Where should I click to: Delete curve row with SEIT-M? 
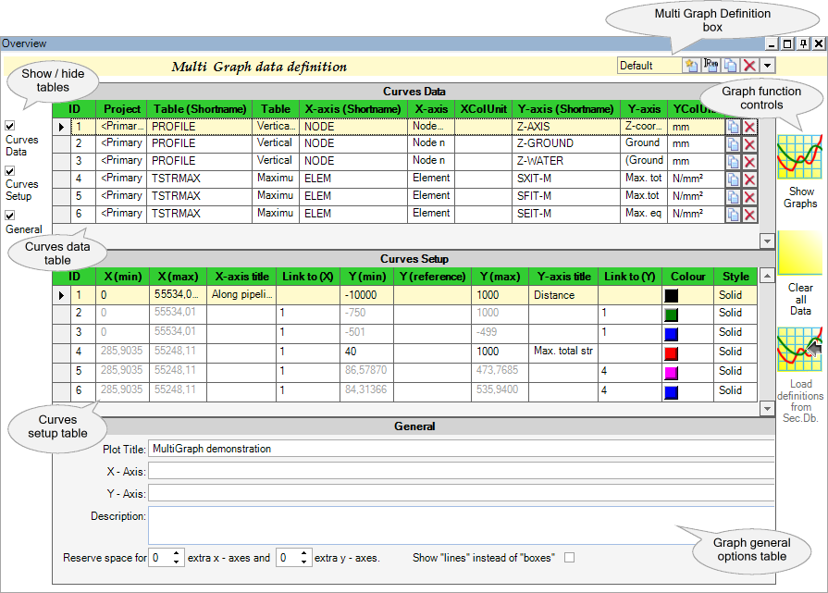(x=749, y=214)
